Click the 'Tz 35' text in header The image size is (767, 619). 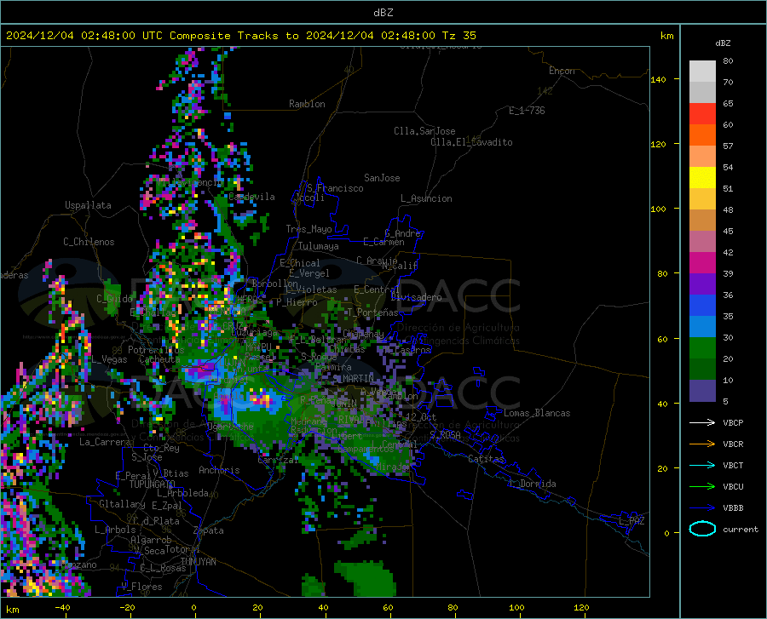[x=458, y=36]
